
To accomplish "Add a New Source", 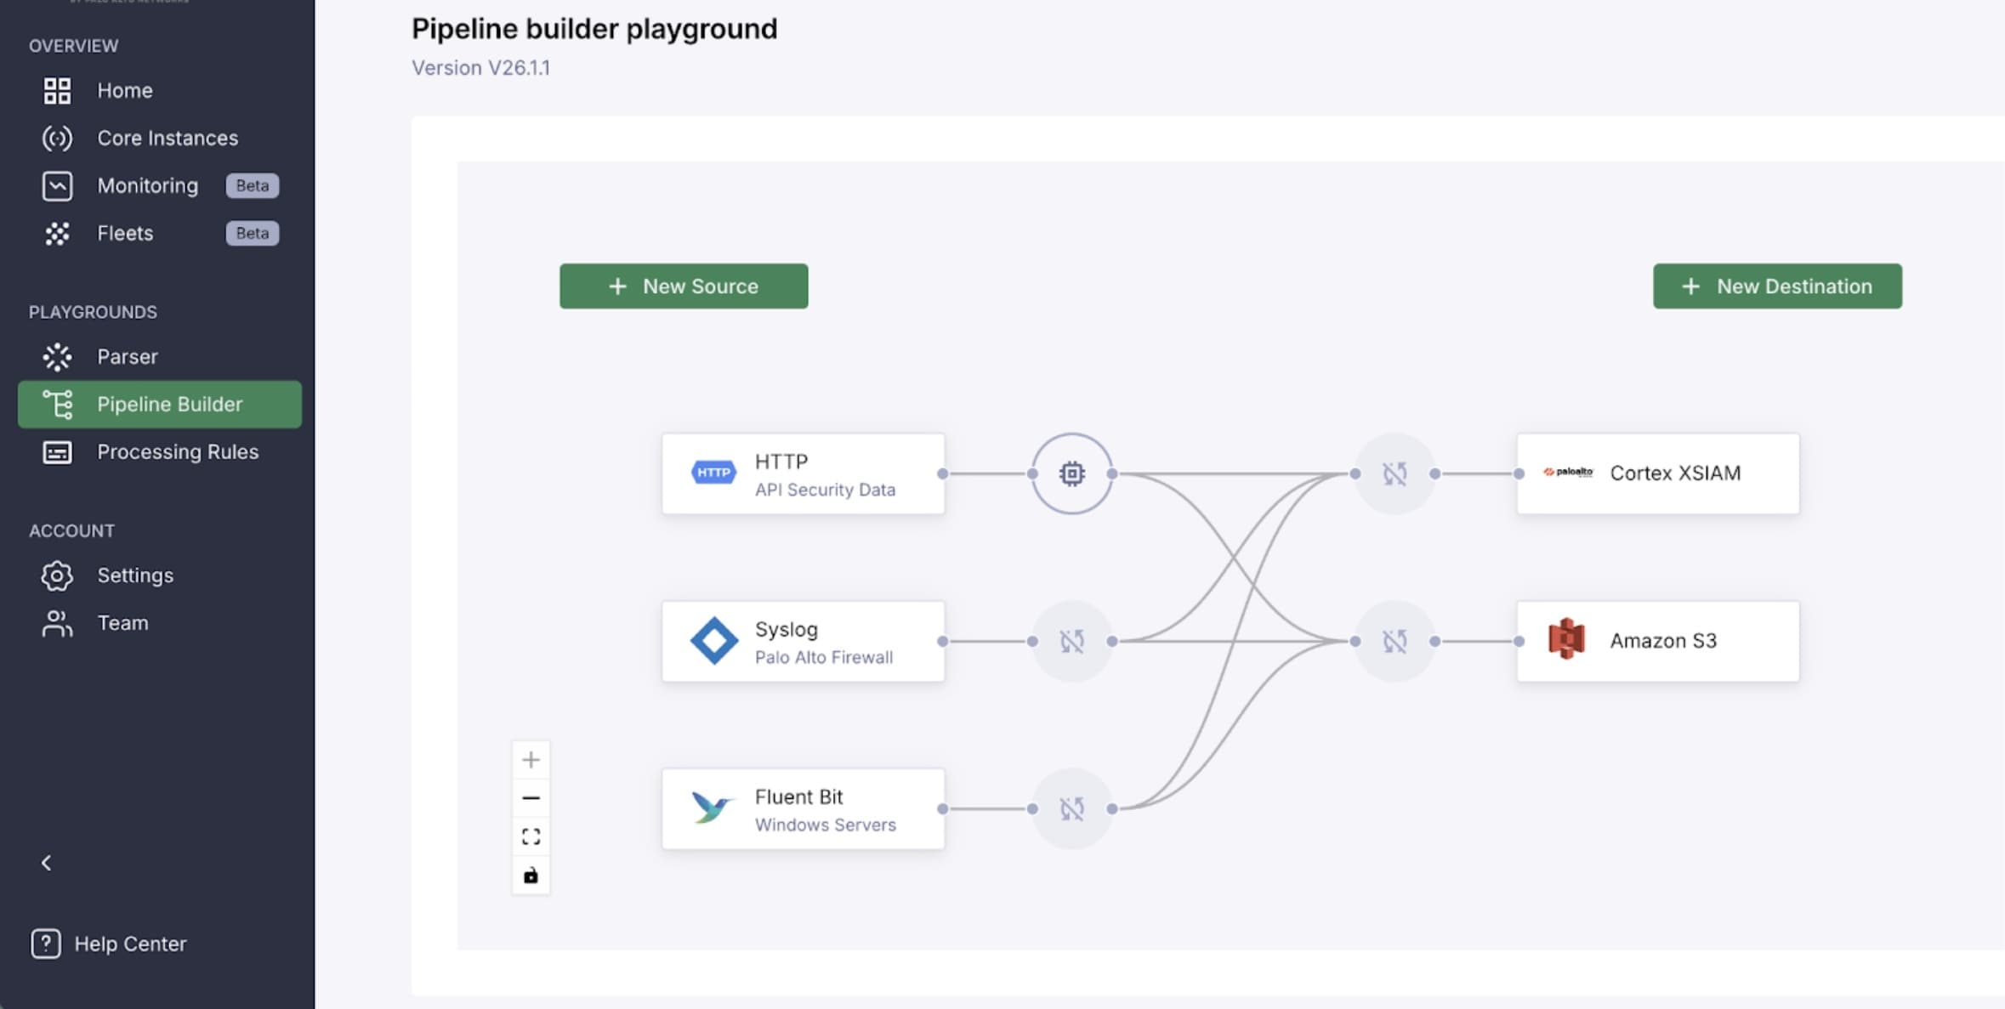I will tap(684, 286).
